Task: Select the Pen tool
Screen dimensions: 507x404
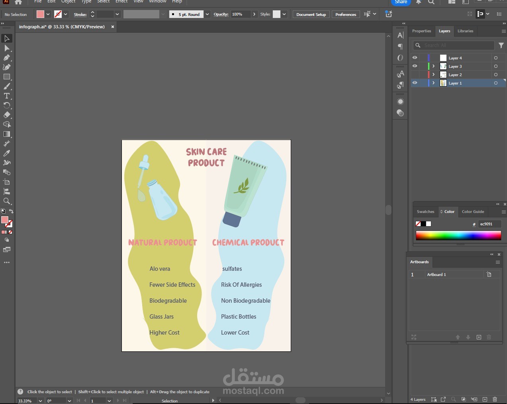Action: point(7,58)
